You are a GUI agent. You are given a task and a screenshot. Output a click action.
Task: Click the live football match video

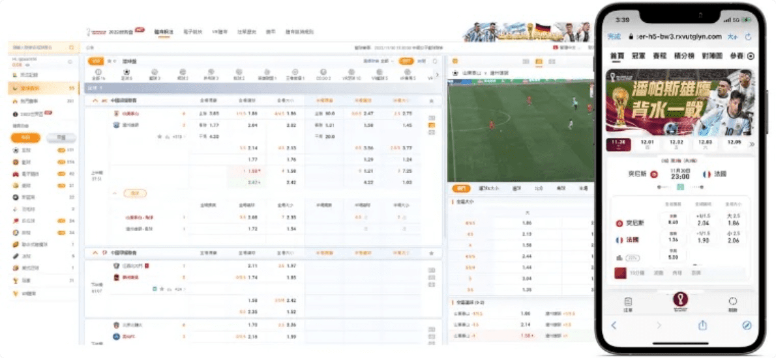pos(520,130)
